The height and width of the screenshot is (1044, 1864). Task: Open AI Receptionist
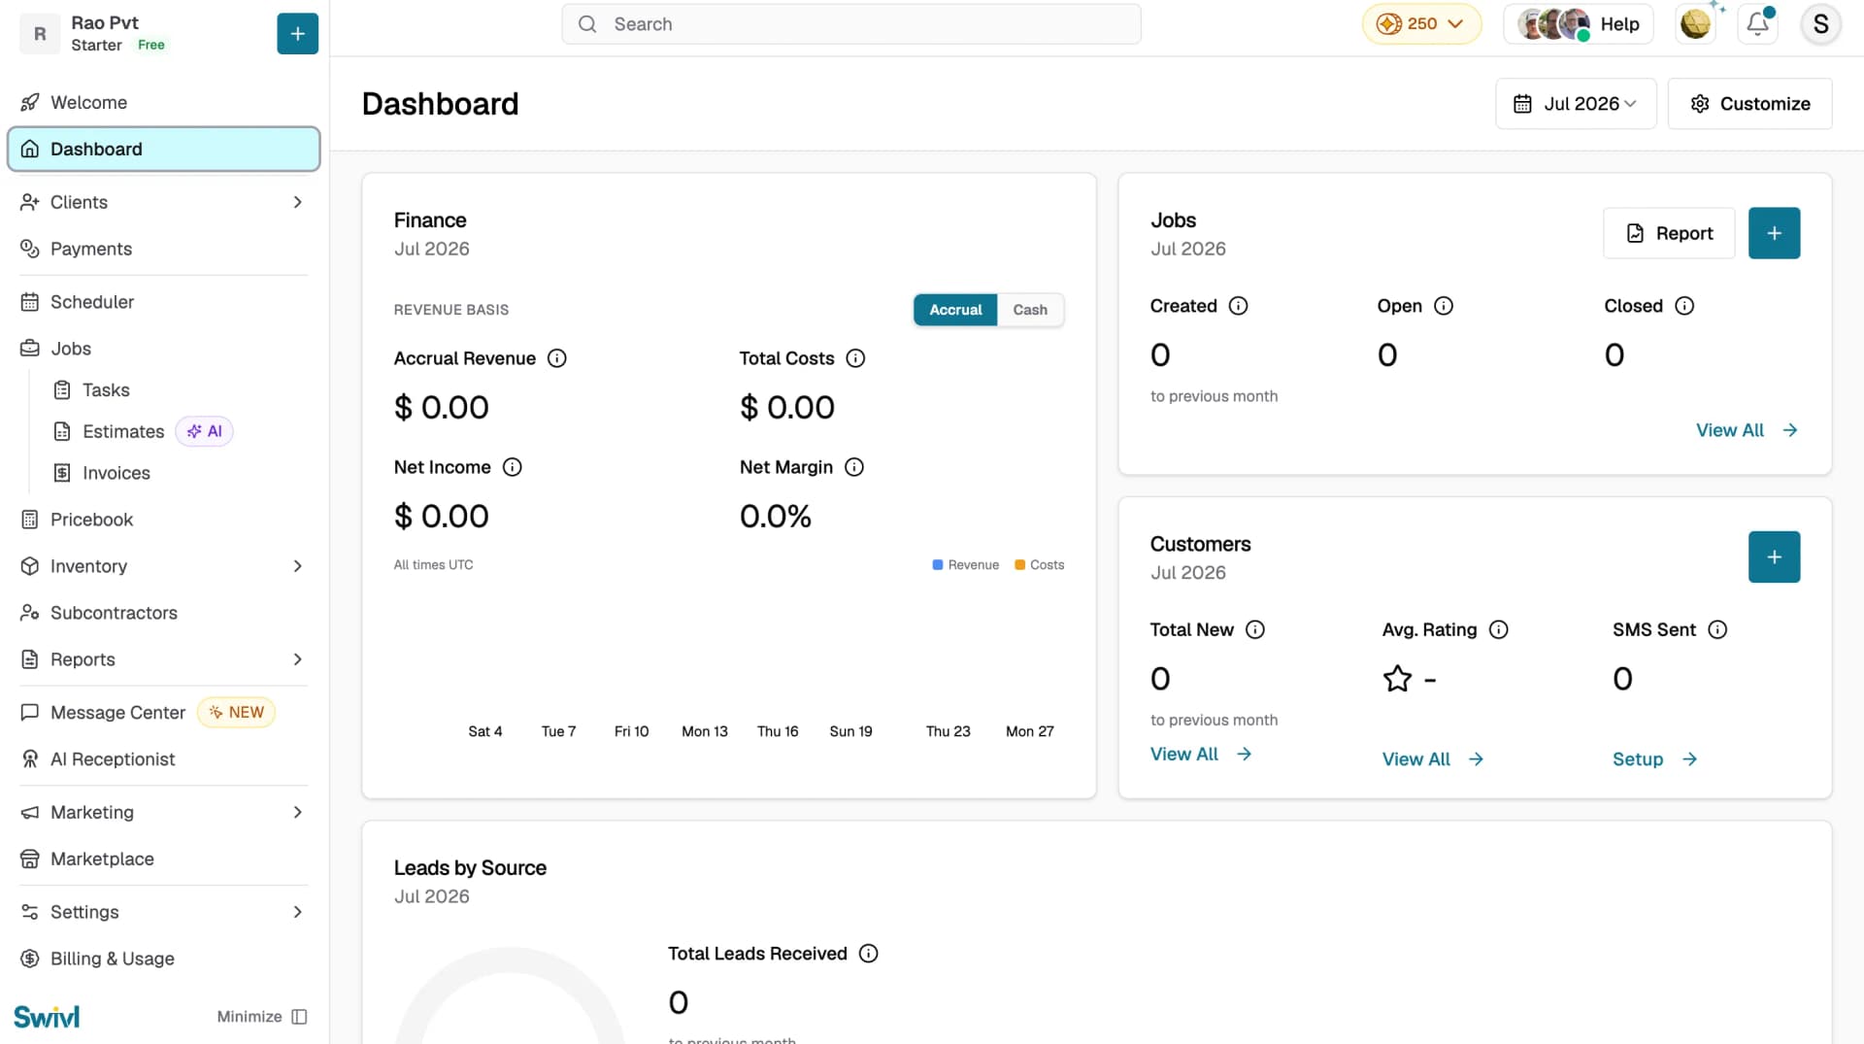click(163, 759)
